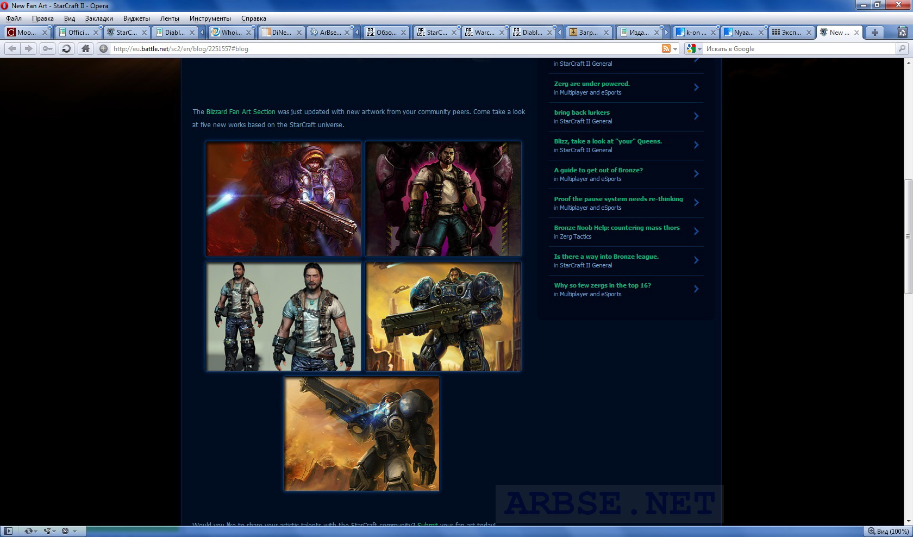Open 'bring back lurkers' forum topic

(x=581, y=113)
